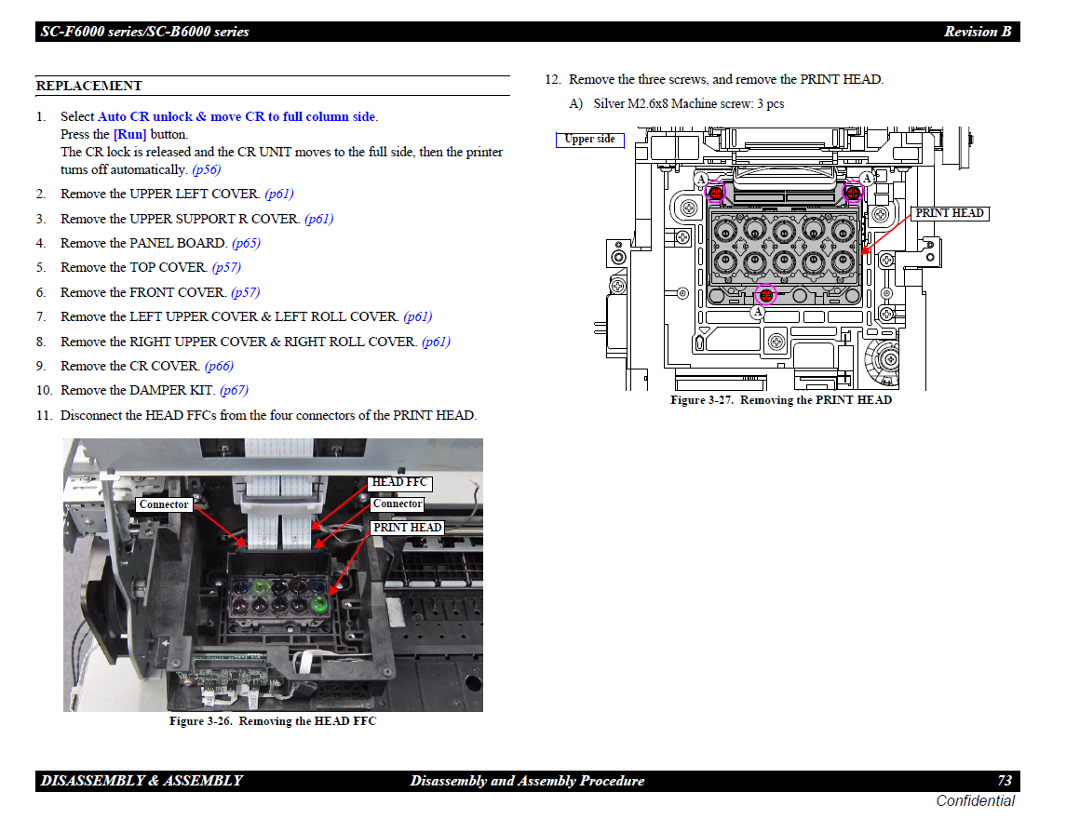This screenshot has width=1066, height=819.
Task: Select the 'Upper side' label box
Action: click(x=589, y=140)
